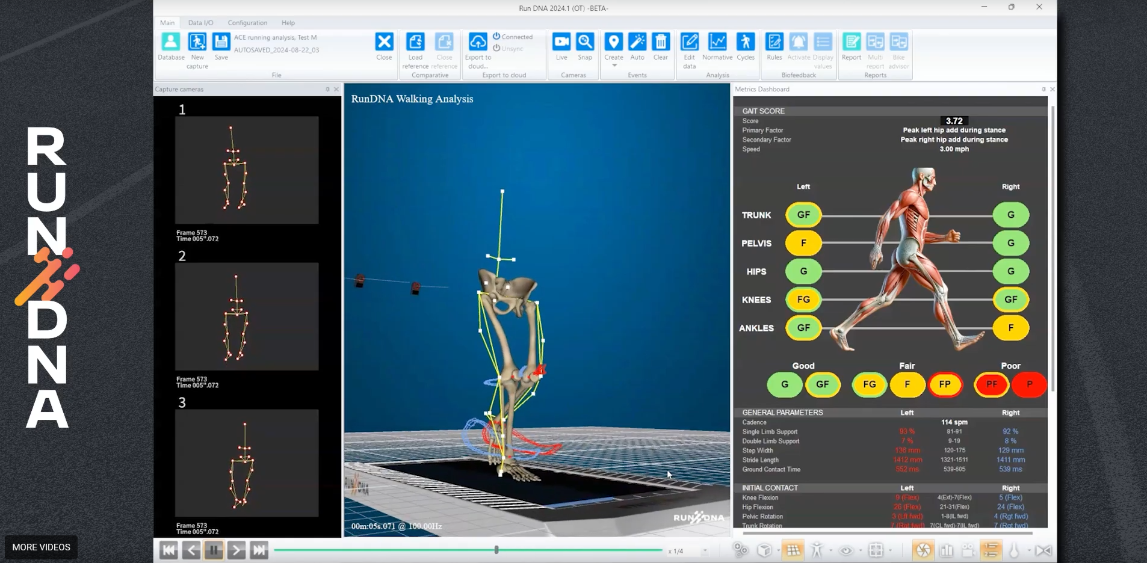The image size is (1147, 563).
Task: Jump to last frame of playback
Action: coord(259,550)
